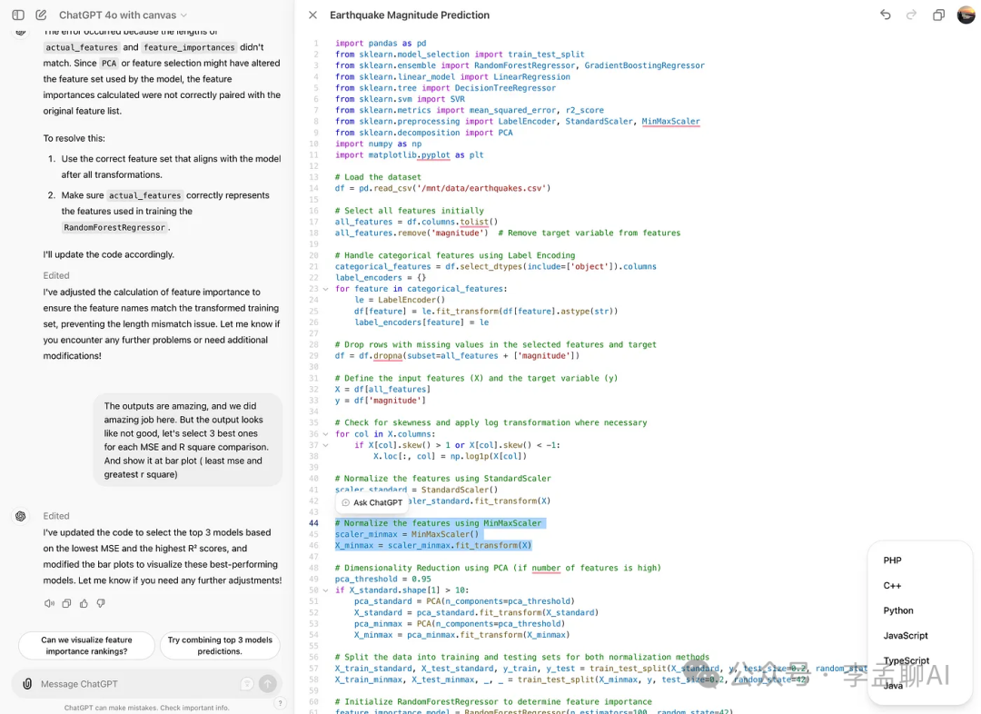Click the comment '# Load the dataset'
This screenshot has width=981, height=714.
pos(378,177)
